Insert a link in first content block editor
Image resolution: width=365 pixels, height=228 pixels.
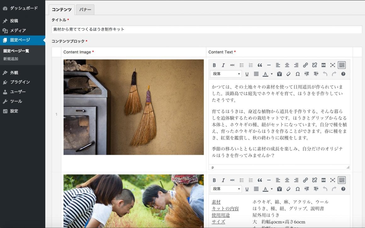click(x=306, y=65)
